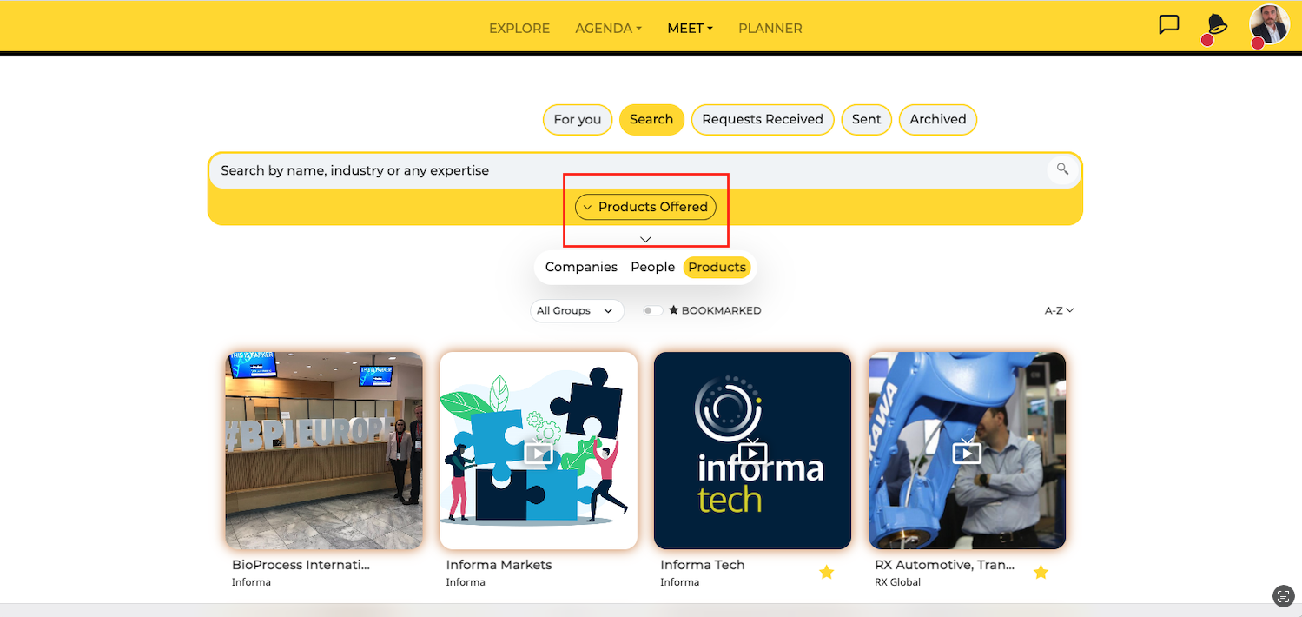Open the Informa Tech logo thumbnail
The height and width of the screenshot is (617, 1302).
752,450
